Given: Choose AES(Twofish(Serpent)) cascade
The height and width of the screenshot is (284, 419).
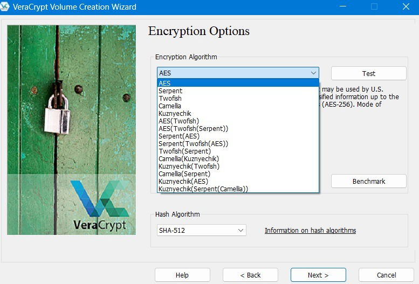Looking at the screenshot, I should click(x=238, y=128).
